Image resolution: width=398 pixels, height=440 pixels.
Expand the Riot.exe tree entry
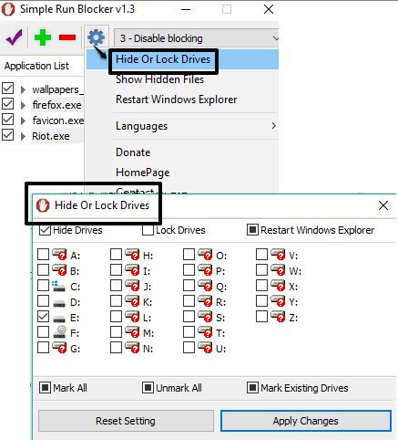(x=23, y=136)
